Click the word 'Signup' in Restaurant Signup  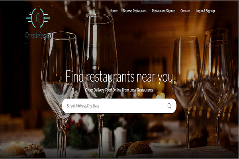pyautogui.click(x=171, y=11)
